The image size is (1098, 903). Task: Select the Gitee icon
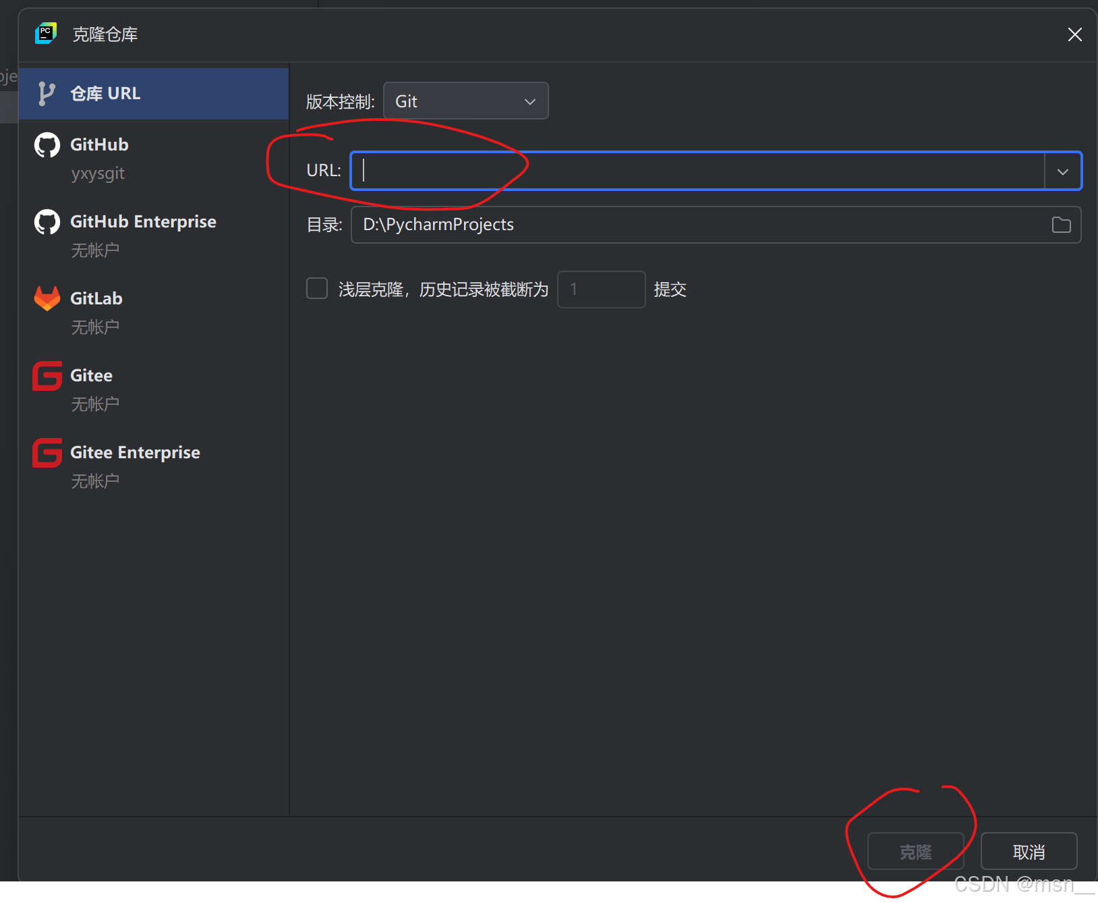[47, 376]
